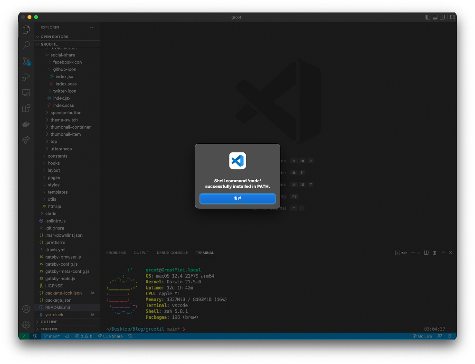The height and width of the screenshot is (364, 475).
Task: Collapse the GROOTIL folder section
Action: pyautogui.click(x=67, y=44)
